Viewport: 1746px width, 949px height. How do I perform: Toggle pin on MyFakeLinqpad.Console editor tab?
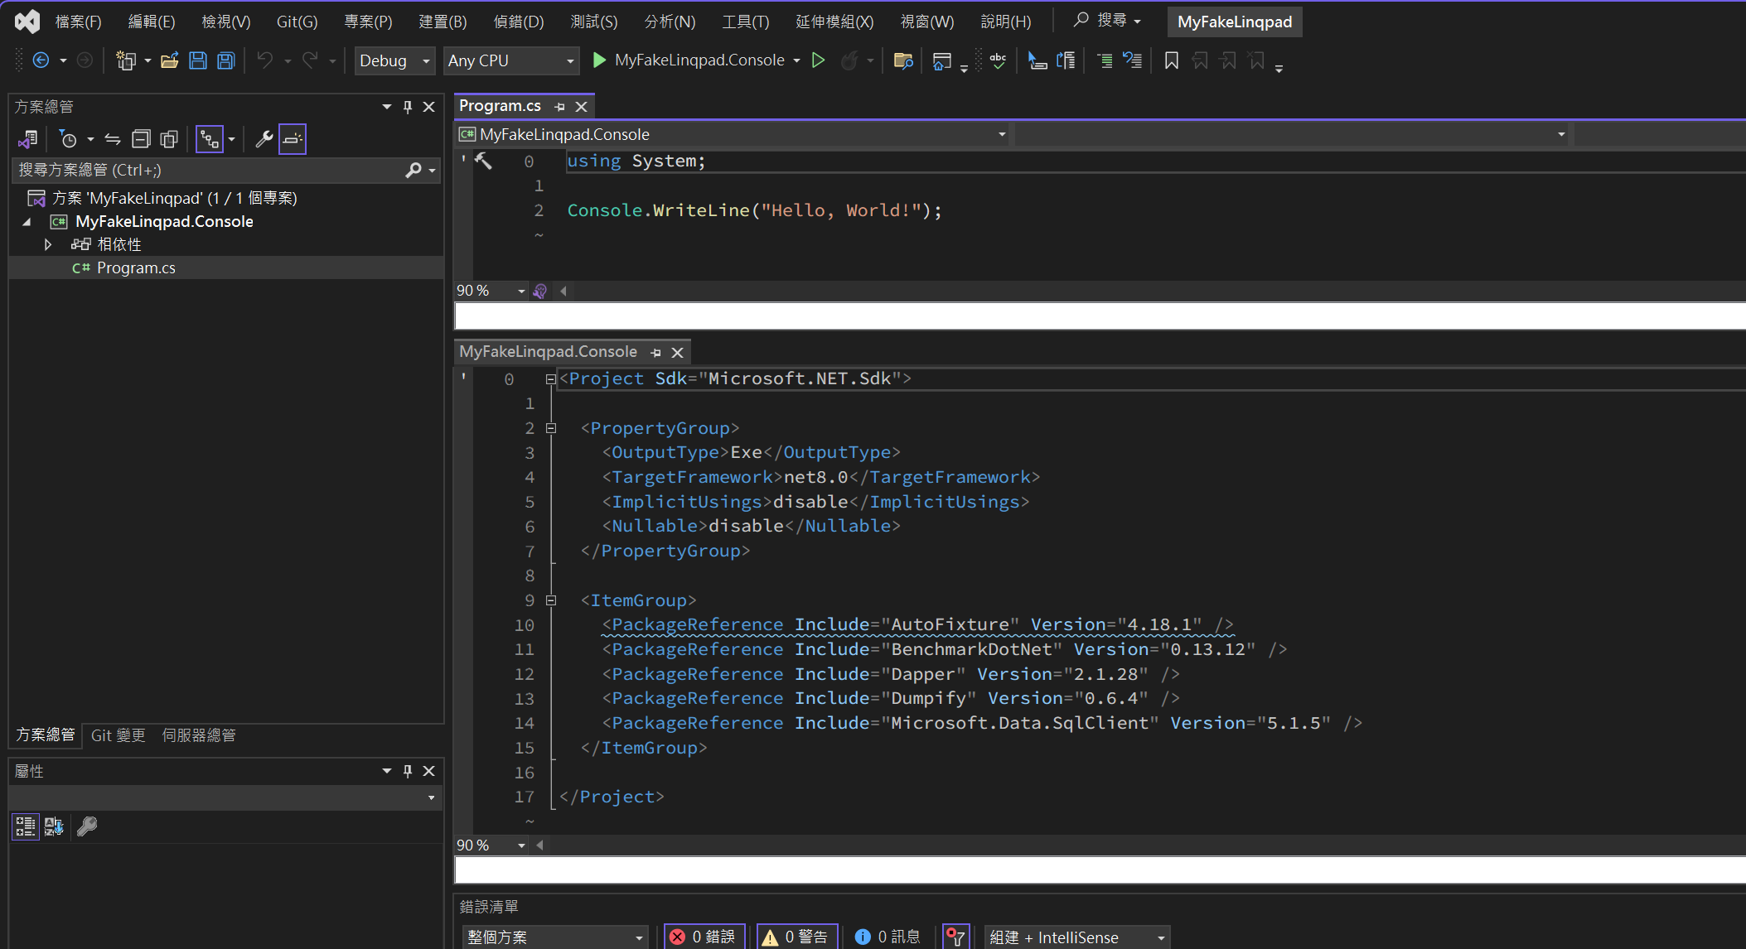click(x=656, y=353)
